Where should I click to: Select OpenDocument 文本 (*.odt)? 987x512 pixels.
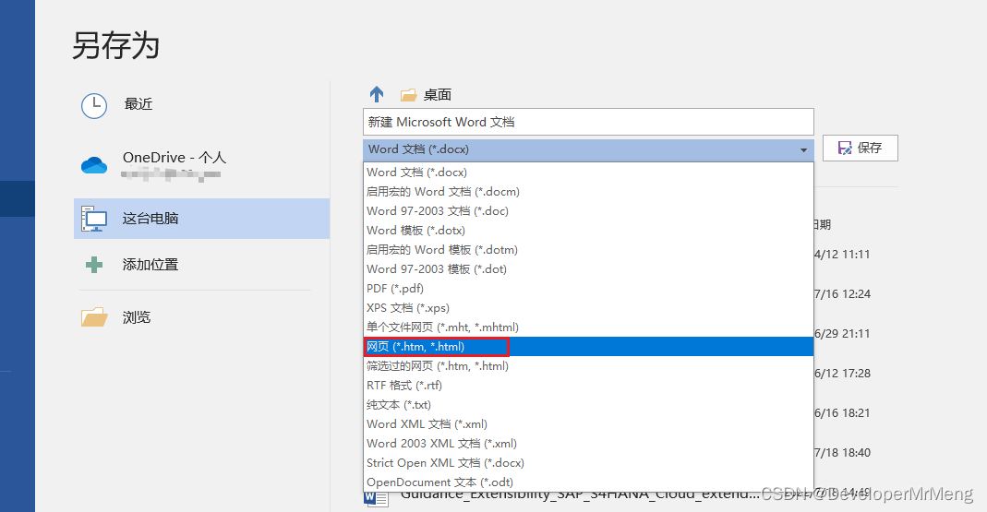click(588, 482)
